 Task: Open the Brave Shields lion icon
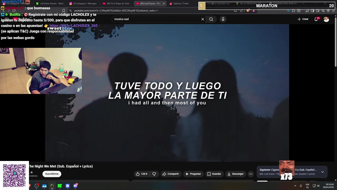[x=248, y=11]
